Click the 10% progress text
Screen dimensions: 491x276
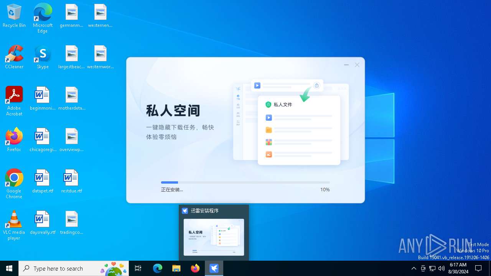(x=325, y=190)
